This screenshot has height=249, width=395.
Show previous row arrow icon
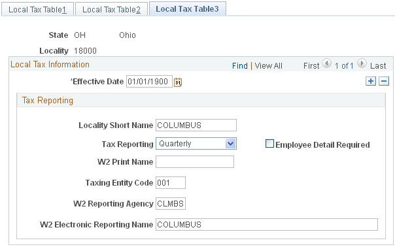[x=327, y=63]
